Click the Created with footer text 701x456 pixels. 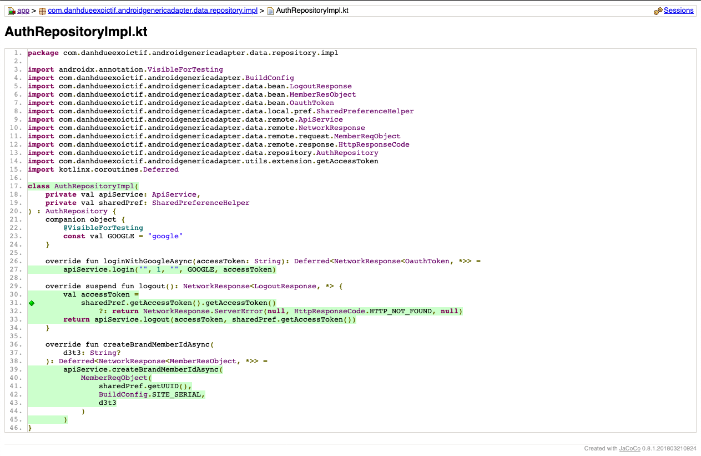(x=601, y=448)
